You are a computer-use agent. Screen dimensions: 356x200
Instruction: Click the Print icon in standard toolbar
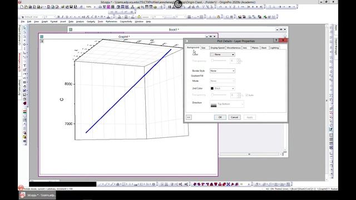pyautogui.click(x=100, y=7)
